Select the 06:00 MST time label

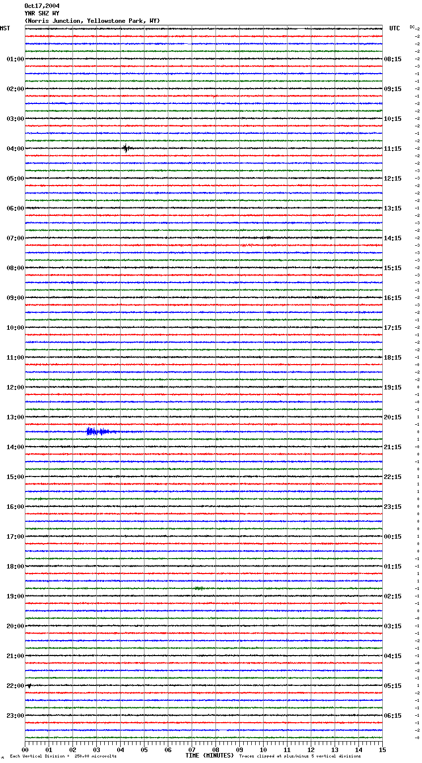15,208
